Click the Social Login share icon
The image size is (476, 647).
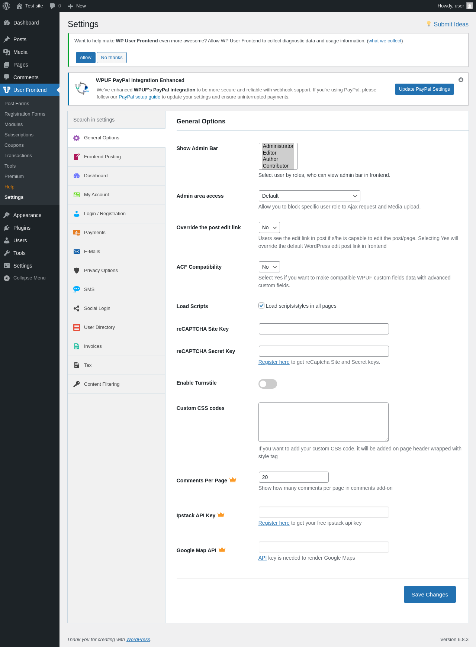[77, 308]
